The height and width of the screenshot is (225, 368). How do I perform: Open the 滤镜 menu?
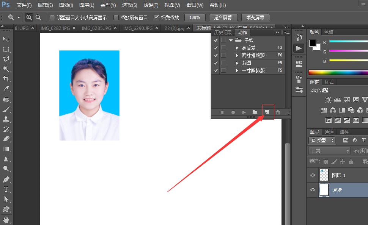150,5
